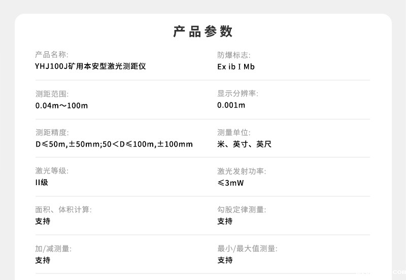Click the 防爆标志 label
The image size is (406, 280).
pyautogui.click(x=233, y=55)
